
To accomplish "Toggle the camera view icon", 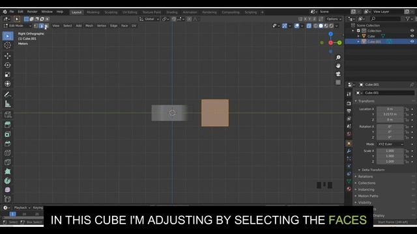I will 338,74.
